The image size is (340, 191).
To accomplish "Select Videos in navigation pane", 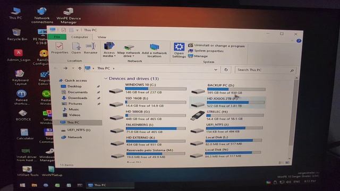I will pyautogui.click(x=72, y=115).
